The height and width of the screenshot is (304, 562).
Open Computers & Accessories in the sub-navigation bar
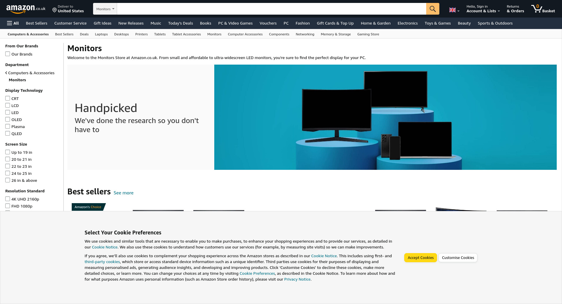click(28, 34)
